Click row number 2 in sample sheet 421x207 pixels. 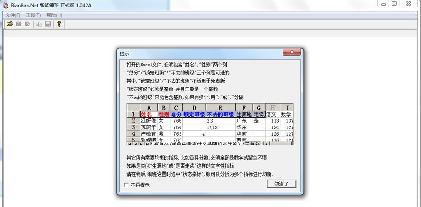tap(133, 121)
